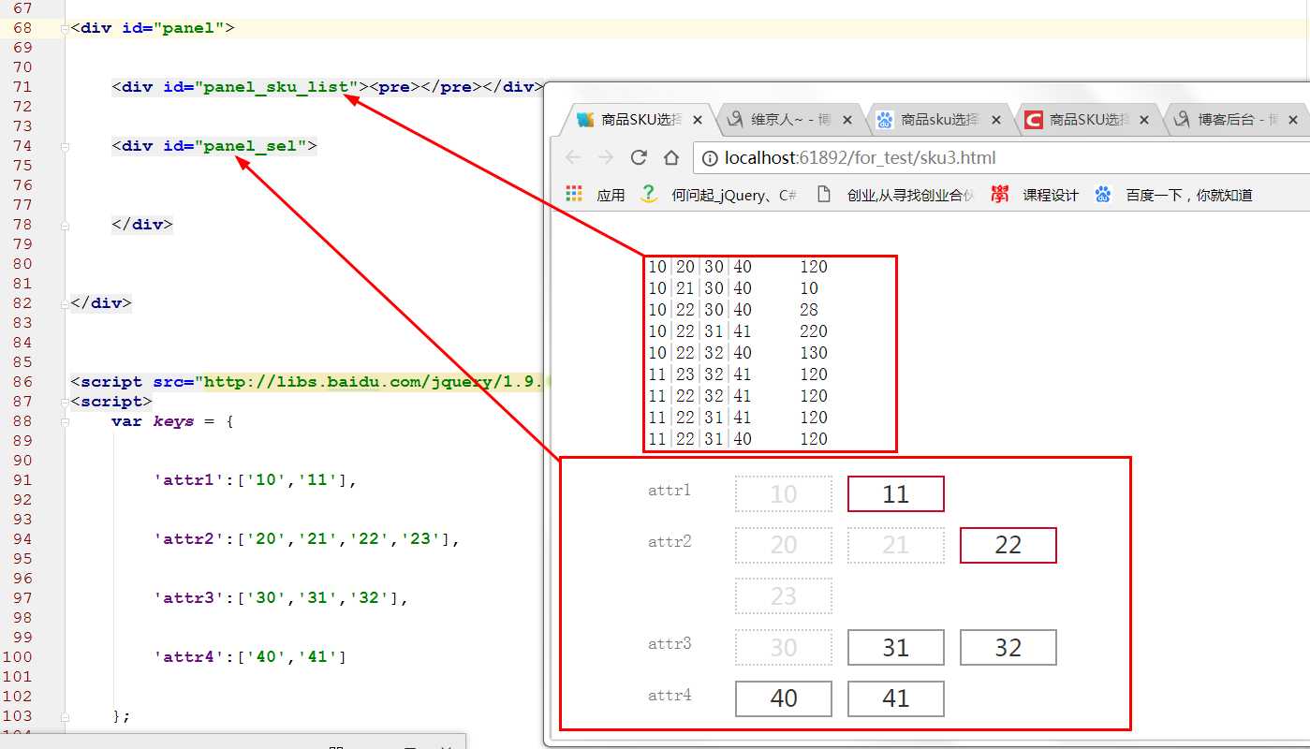The height and width of the screenshot is (749, 1310).
Task: Click the browser forward arrow
Action: coord(606,157)
